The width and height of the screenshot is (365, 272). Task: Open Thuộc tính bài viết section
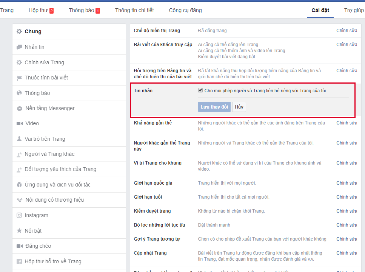click(x=69, y=78)
